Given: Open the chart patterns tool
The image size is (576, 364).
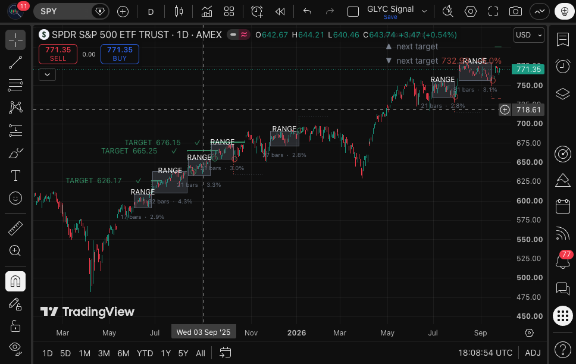Looking at the screenshot, I should (x=15, y=107).
